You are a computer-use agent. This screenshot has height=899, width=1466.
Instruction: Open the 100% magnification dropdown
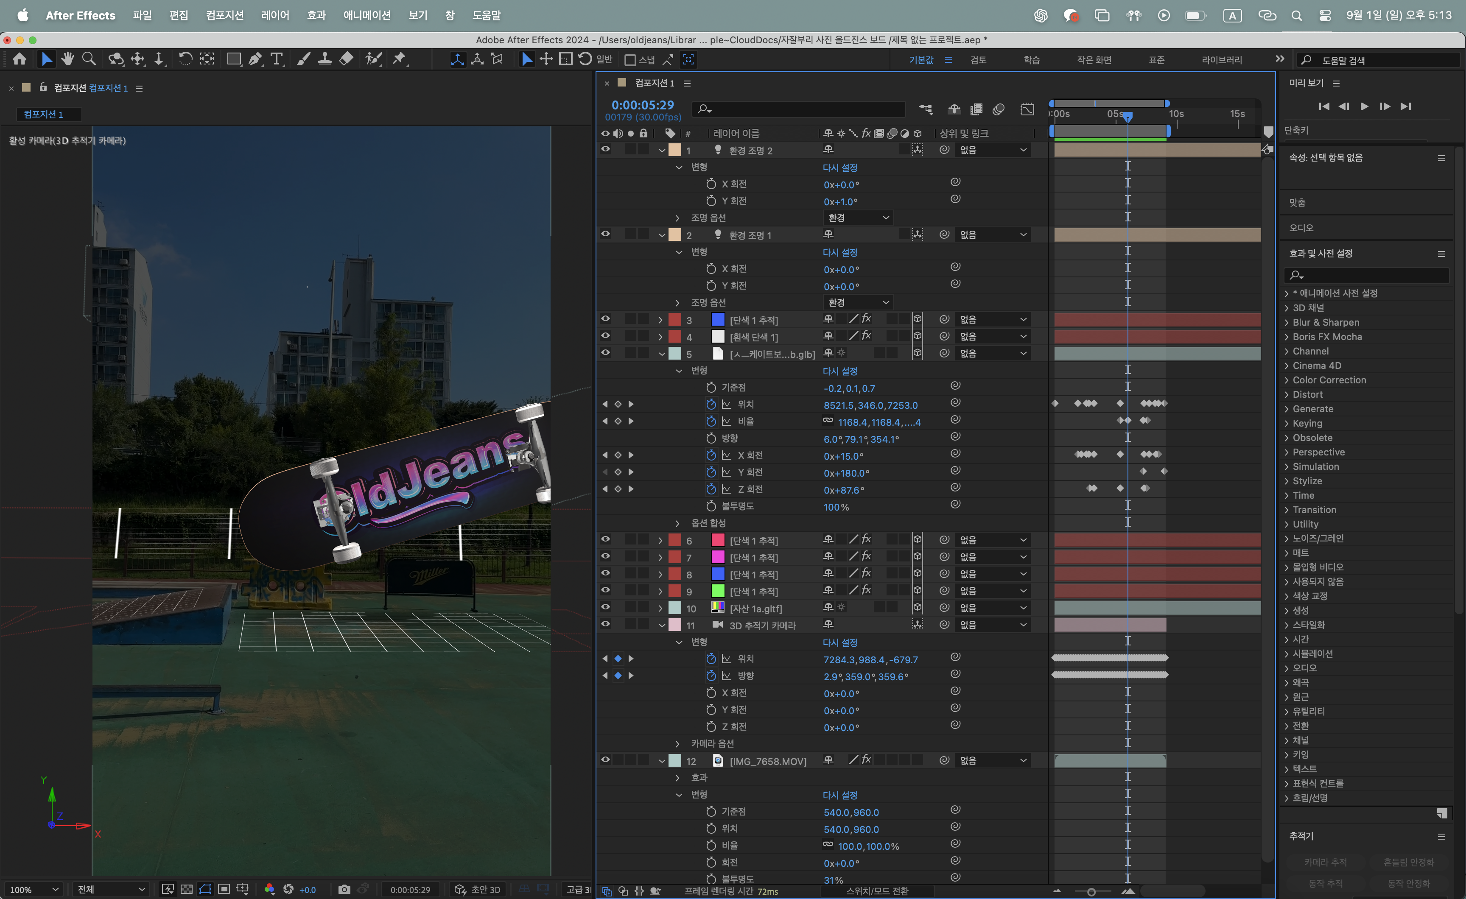(x=34, y=890)
